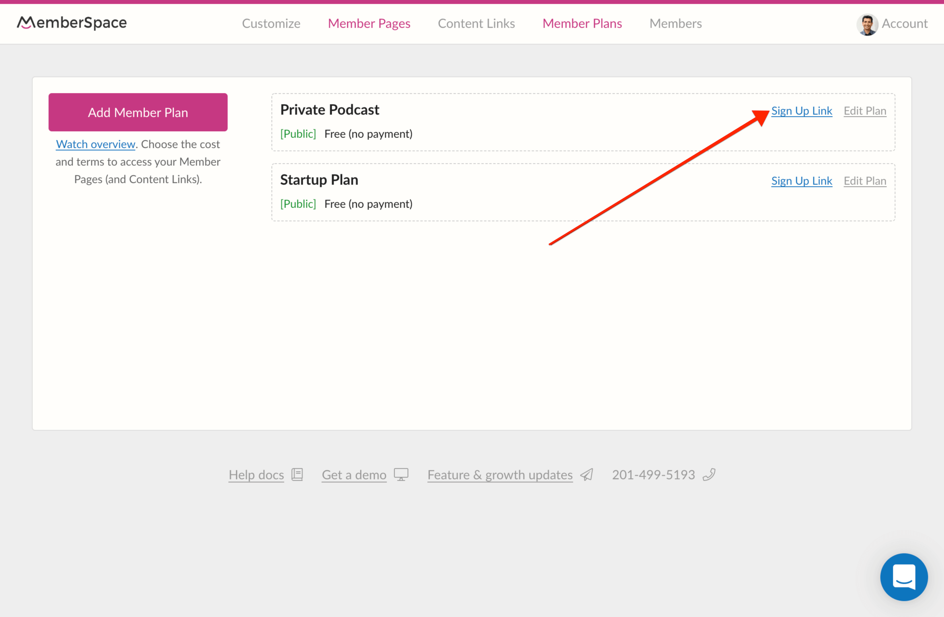Click [Public] label on Private Podcast
This screenshot has width=944, height=617.
[x=298, y=134]
